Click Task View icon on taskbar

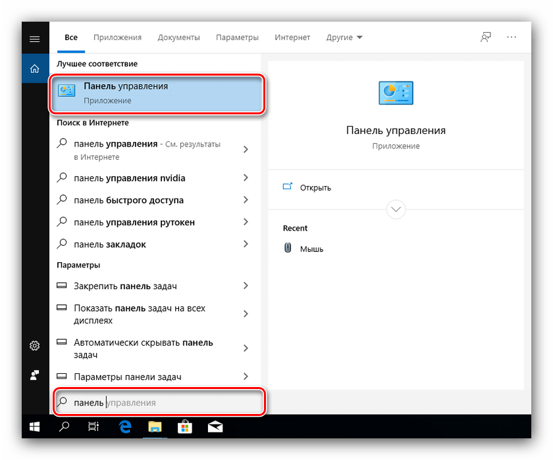pos(93,427)
